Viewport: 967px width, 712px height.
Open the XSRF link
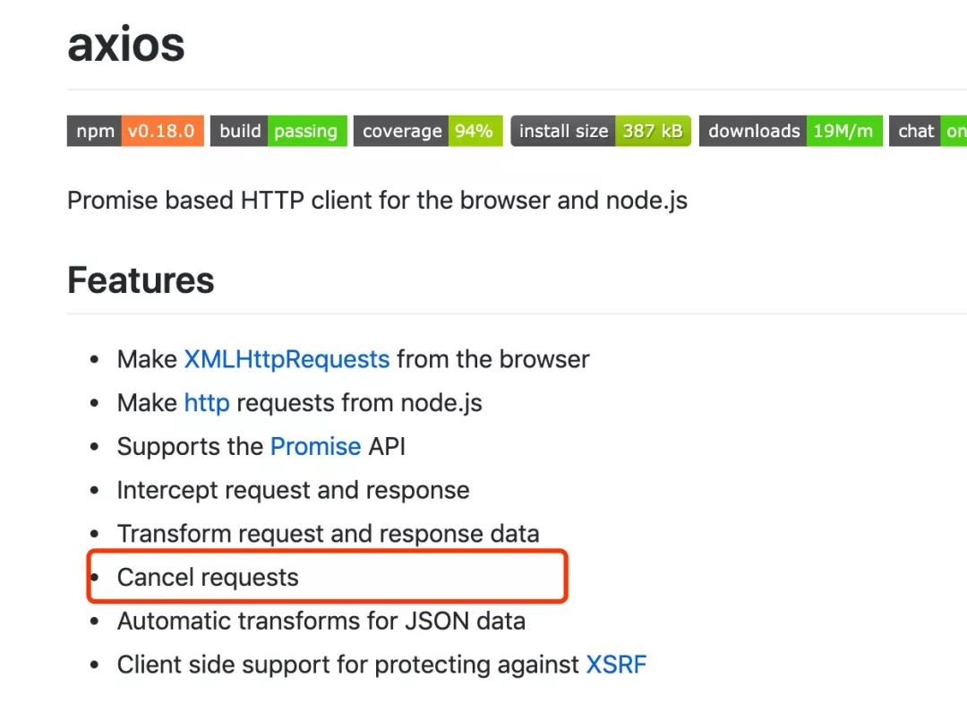click(616, 665)
